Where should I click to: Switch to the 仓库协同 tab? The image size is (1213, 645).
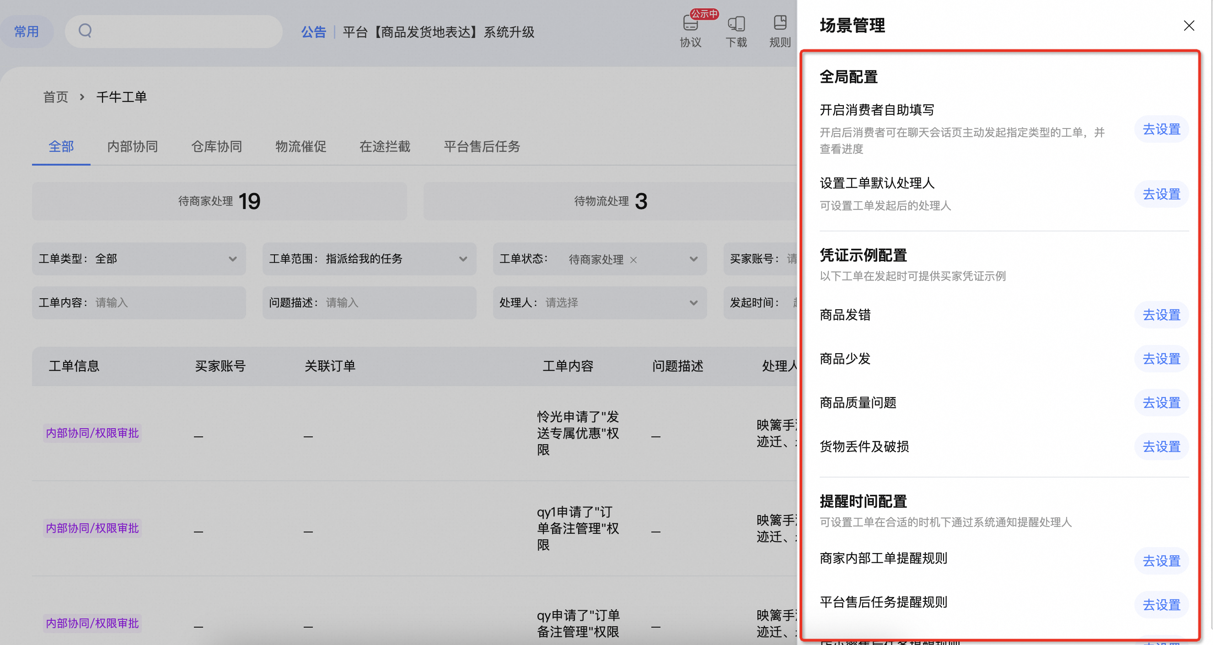coord(217,146)
